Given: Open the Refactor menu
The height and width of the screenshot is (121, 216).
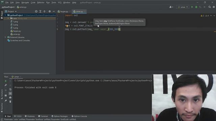Looking at the screenshot, I should pos(40,3).
